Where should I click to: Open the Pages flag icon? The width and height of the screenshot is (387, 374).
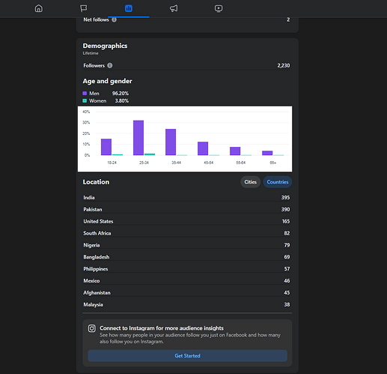pos(84,8)
